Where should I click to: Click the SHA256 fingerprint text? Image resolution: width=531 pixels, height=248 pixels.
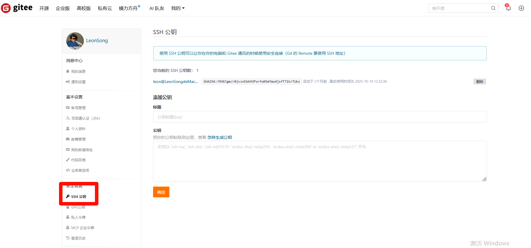pyautogui.click(x=251, y=82)
